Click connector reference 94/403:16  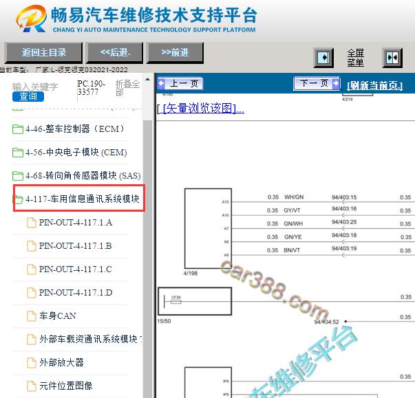tap(344, 209)
